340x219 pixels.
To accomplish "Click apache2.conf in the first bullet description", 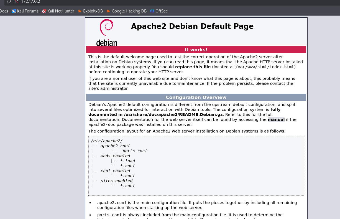I will click(112, 203).
